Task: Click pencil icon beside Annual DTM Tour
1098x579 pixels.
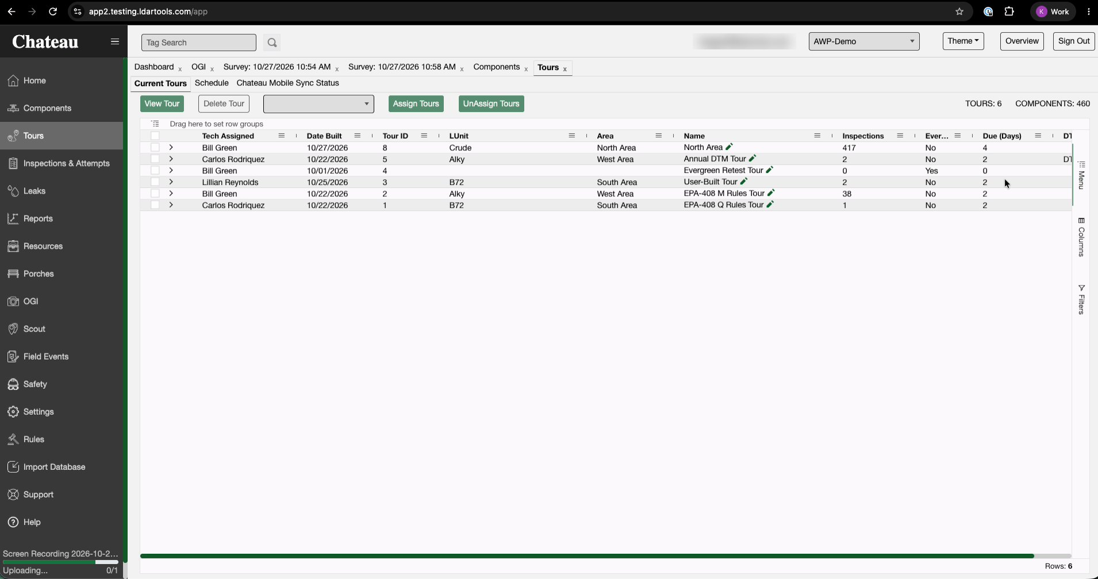Action: 753,159
